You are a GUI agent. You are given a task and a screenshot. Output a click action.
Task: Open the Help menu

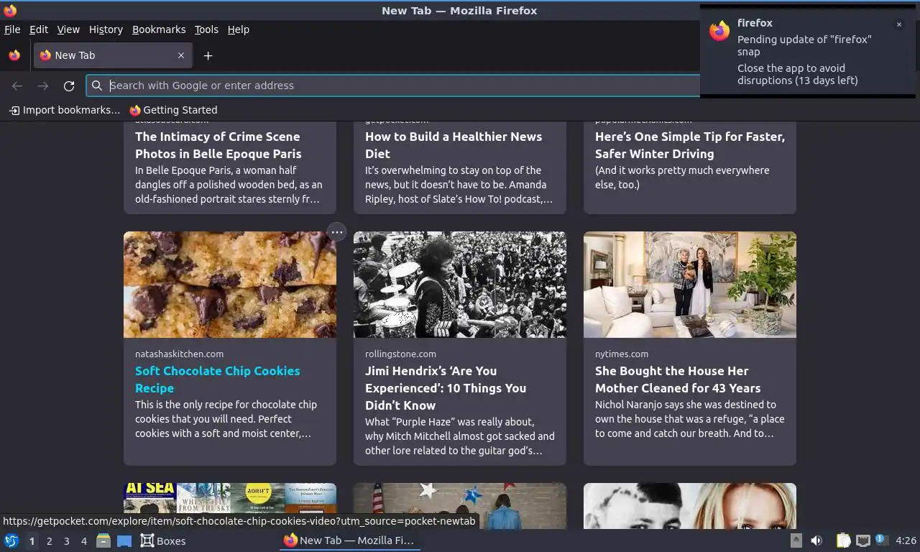click(239, 29)
